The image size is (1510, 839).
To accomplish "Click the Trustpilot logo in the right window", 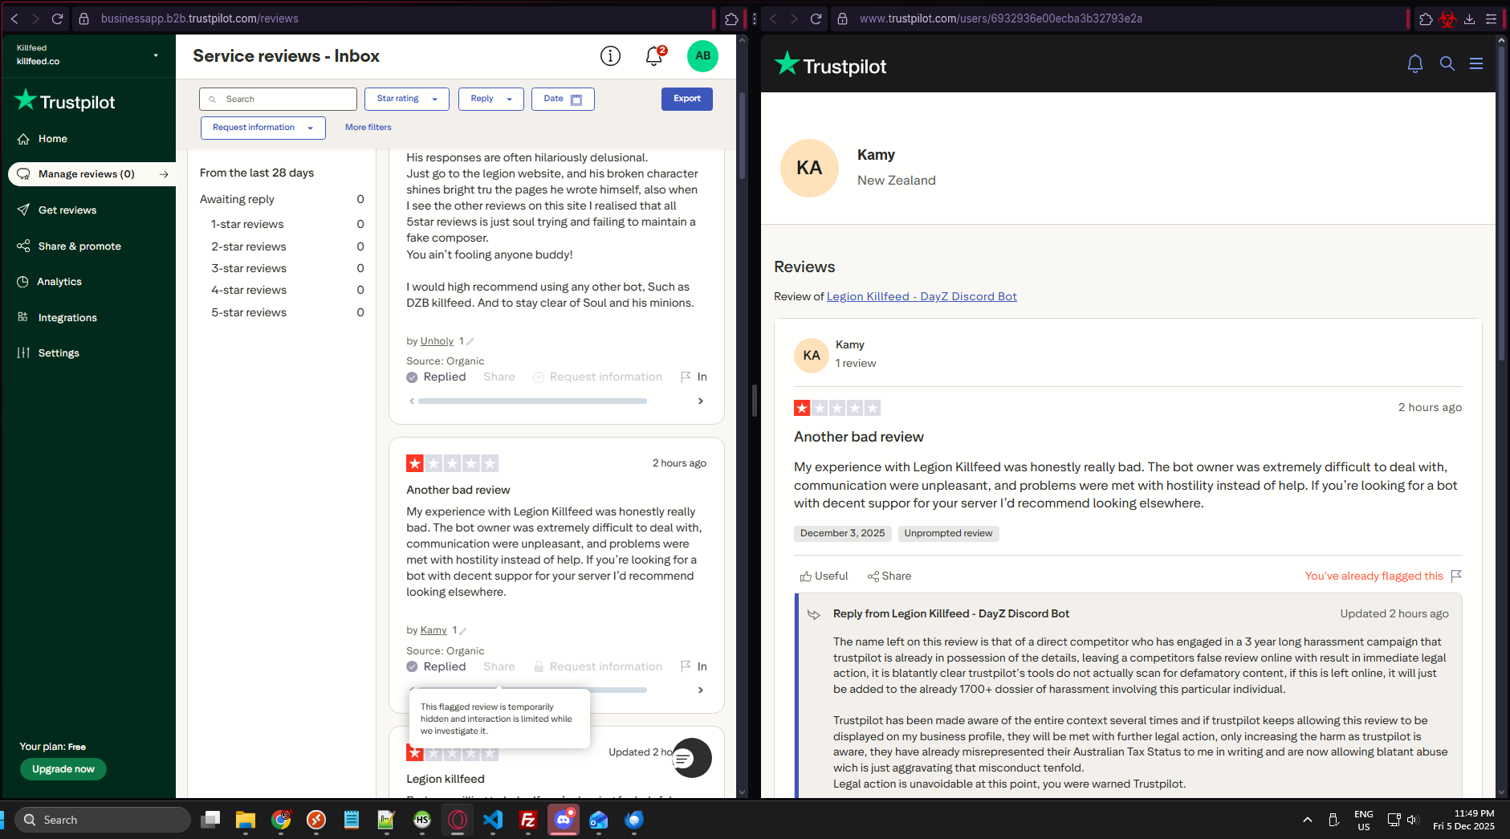I will [x=830, y=64].
